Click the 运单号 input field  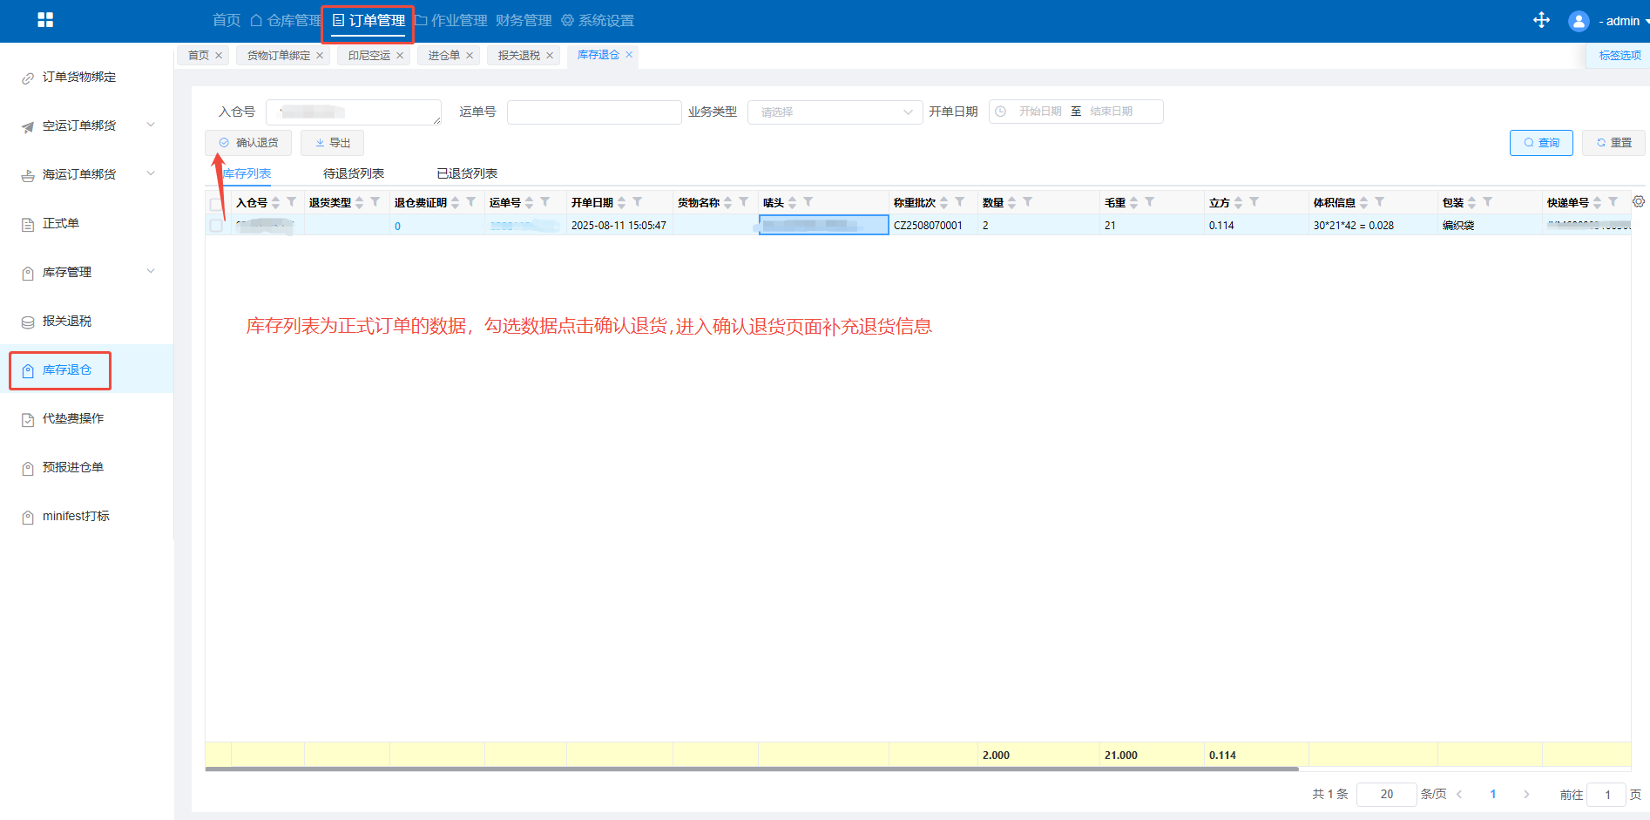593,112
